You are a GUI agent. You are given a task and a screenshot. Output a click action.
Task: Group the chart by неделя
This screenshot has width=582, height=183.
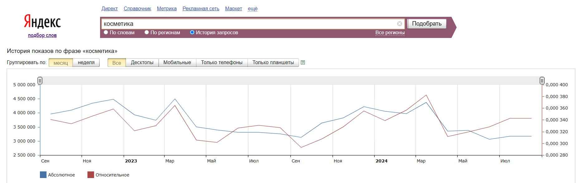[86, 63]
